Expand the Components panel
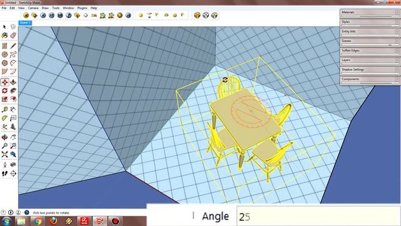 click(370, 80)
